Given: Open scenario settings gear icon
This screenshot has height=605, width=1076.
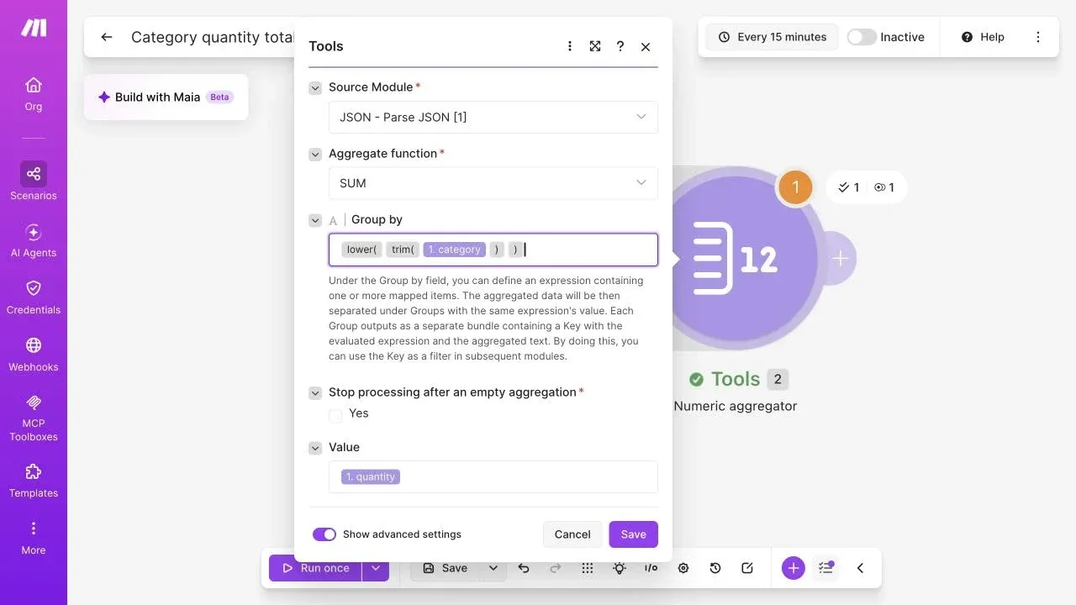Looking at the screenshot, I should [683, 568].
